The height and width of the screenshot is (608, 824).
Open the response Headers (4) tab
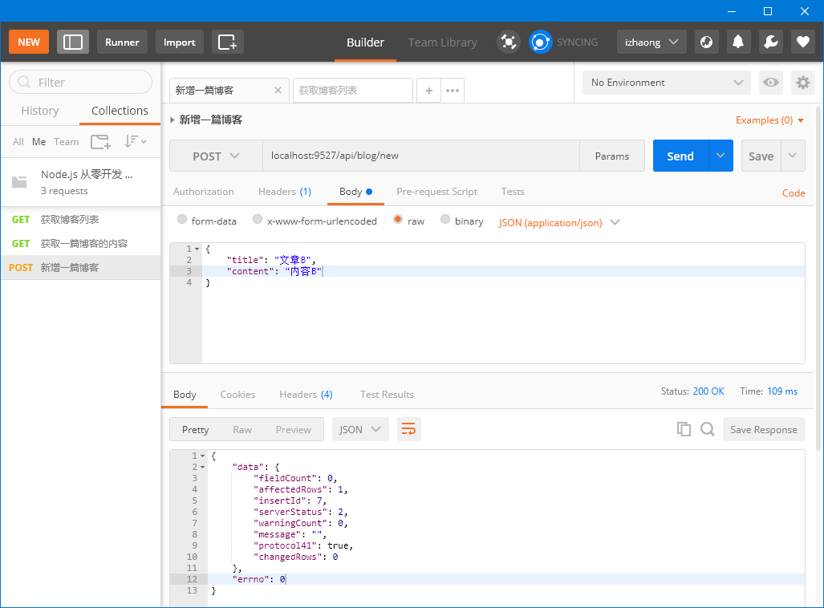click(x=306, y=395)
